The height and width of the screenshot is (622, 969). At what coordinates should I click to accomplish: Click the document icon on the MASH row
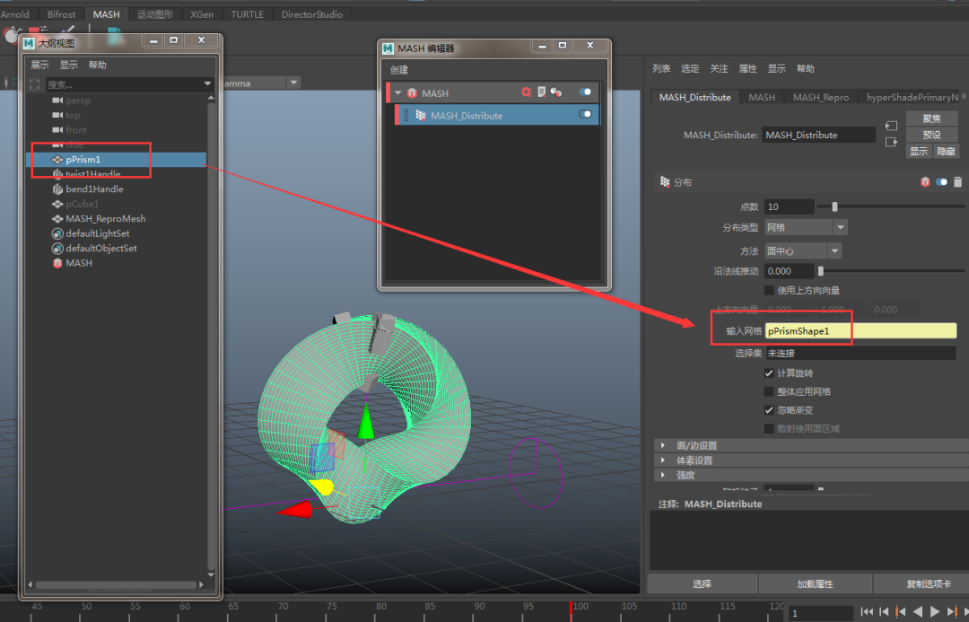tap(541, 92)
